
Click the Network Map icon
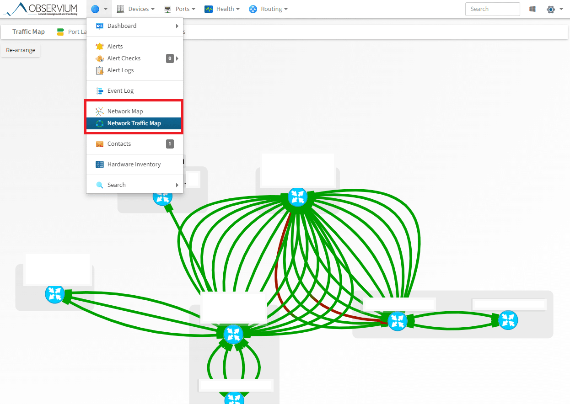click(x=99, y=112)
